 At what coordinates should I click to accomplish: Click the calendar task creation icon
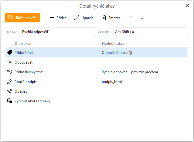tap(10, 101)
